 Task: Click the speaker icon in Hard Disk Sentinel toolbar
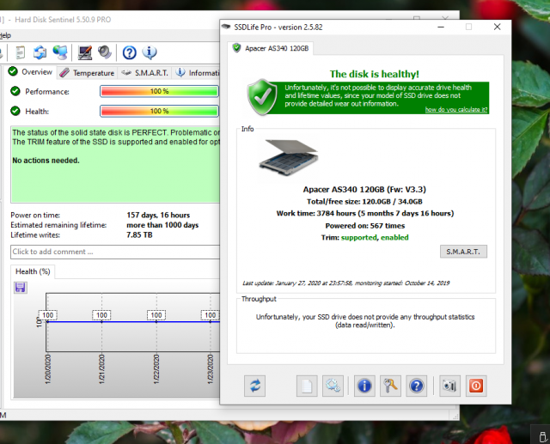point(104,53)
